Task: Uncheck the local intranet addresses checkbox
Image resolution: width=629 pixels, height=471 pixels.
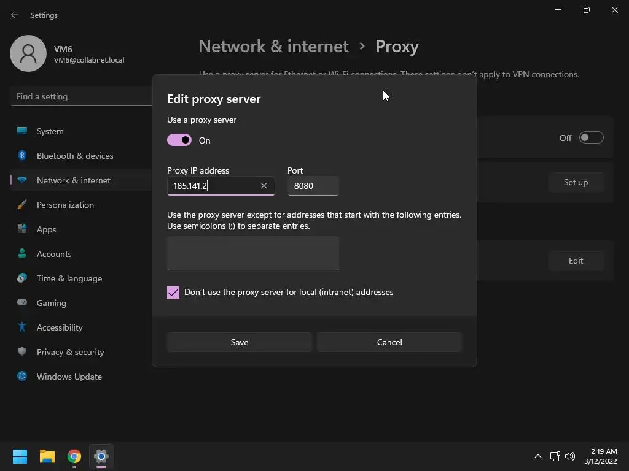Action: click(173, 293)
